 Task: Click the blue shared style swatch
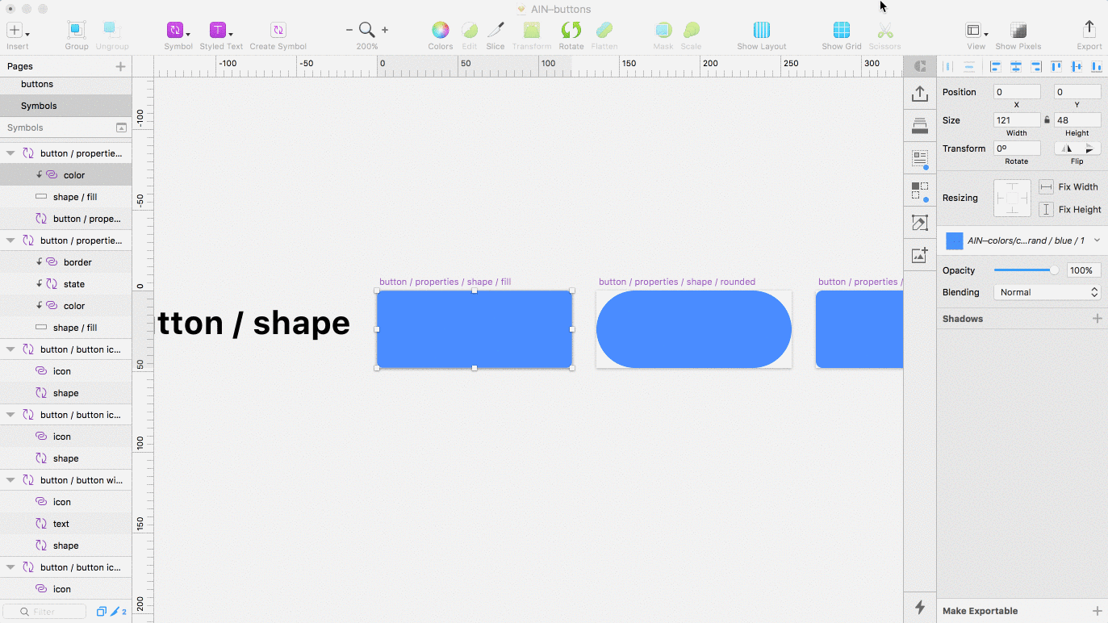click(x=955, y=240)
